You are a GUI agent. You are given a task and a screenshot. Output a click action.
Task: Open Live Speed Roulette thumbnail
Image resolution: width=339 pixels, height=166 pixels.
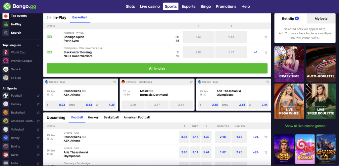click(x=320, y=101)
